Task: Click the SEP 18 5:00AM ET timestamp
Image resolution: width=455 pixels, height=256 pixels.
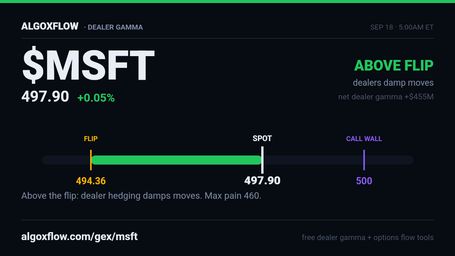Action: point(402,27)
